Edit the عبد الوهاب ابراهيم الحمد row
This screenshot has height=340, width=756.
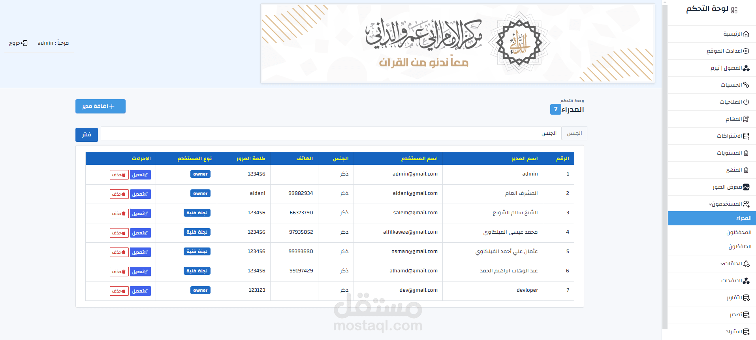tap(140, 272)
